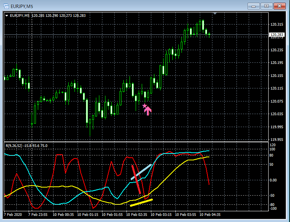Click the 10 Feb 04:35 time label

210,215
